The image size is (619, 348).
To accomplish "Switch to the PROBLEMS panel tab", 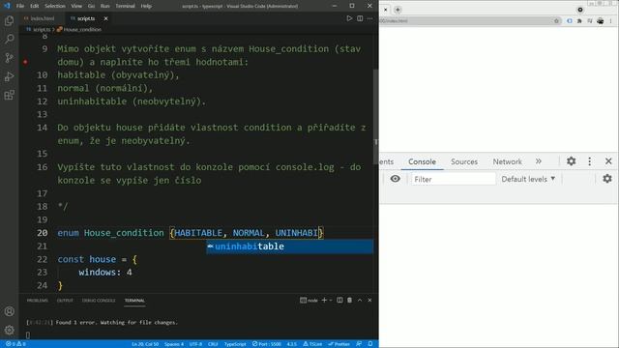I will 37,301.
